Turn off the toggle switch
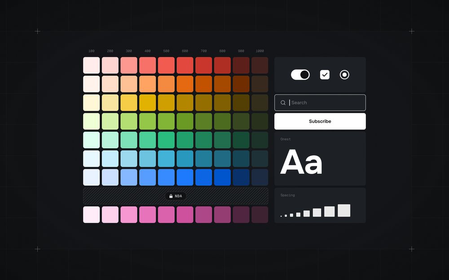 pyautogui.click(x=300, y=74)
